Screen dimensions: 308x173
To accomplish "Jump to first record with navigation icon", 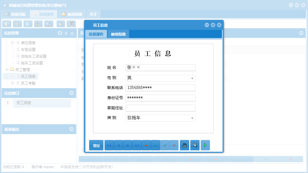I will click(x=109, y=145).
